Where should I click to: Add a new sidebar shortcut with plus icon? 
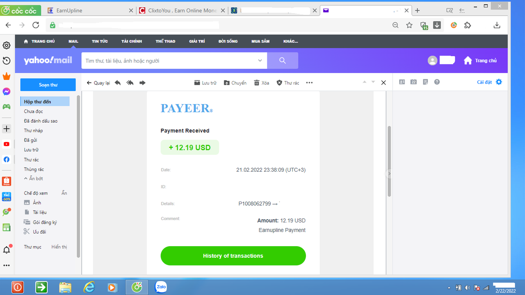coord(7,129)
